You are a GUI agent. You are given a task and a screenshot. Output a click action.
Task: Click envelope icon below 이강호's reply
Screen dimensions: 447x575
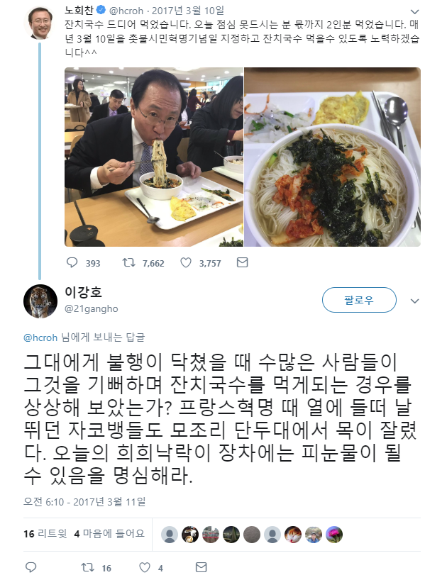[x=201, y=567]
